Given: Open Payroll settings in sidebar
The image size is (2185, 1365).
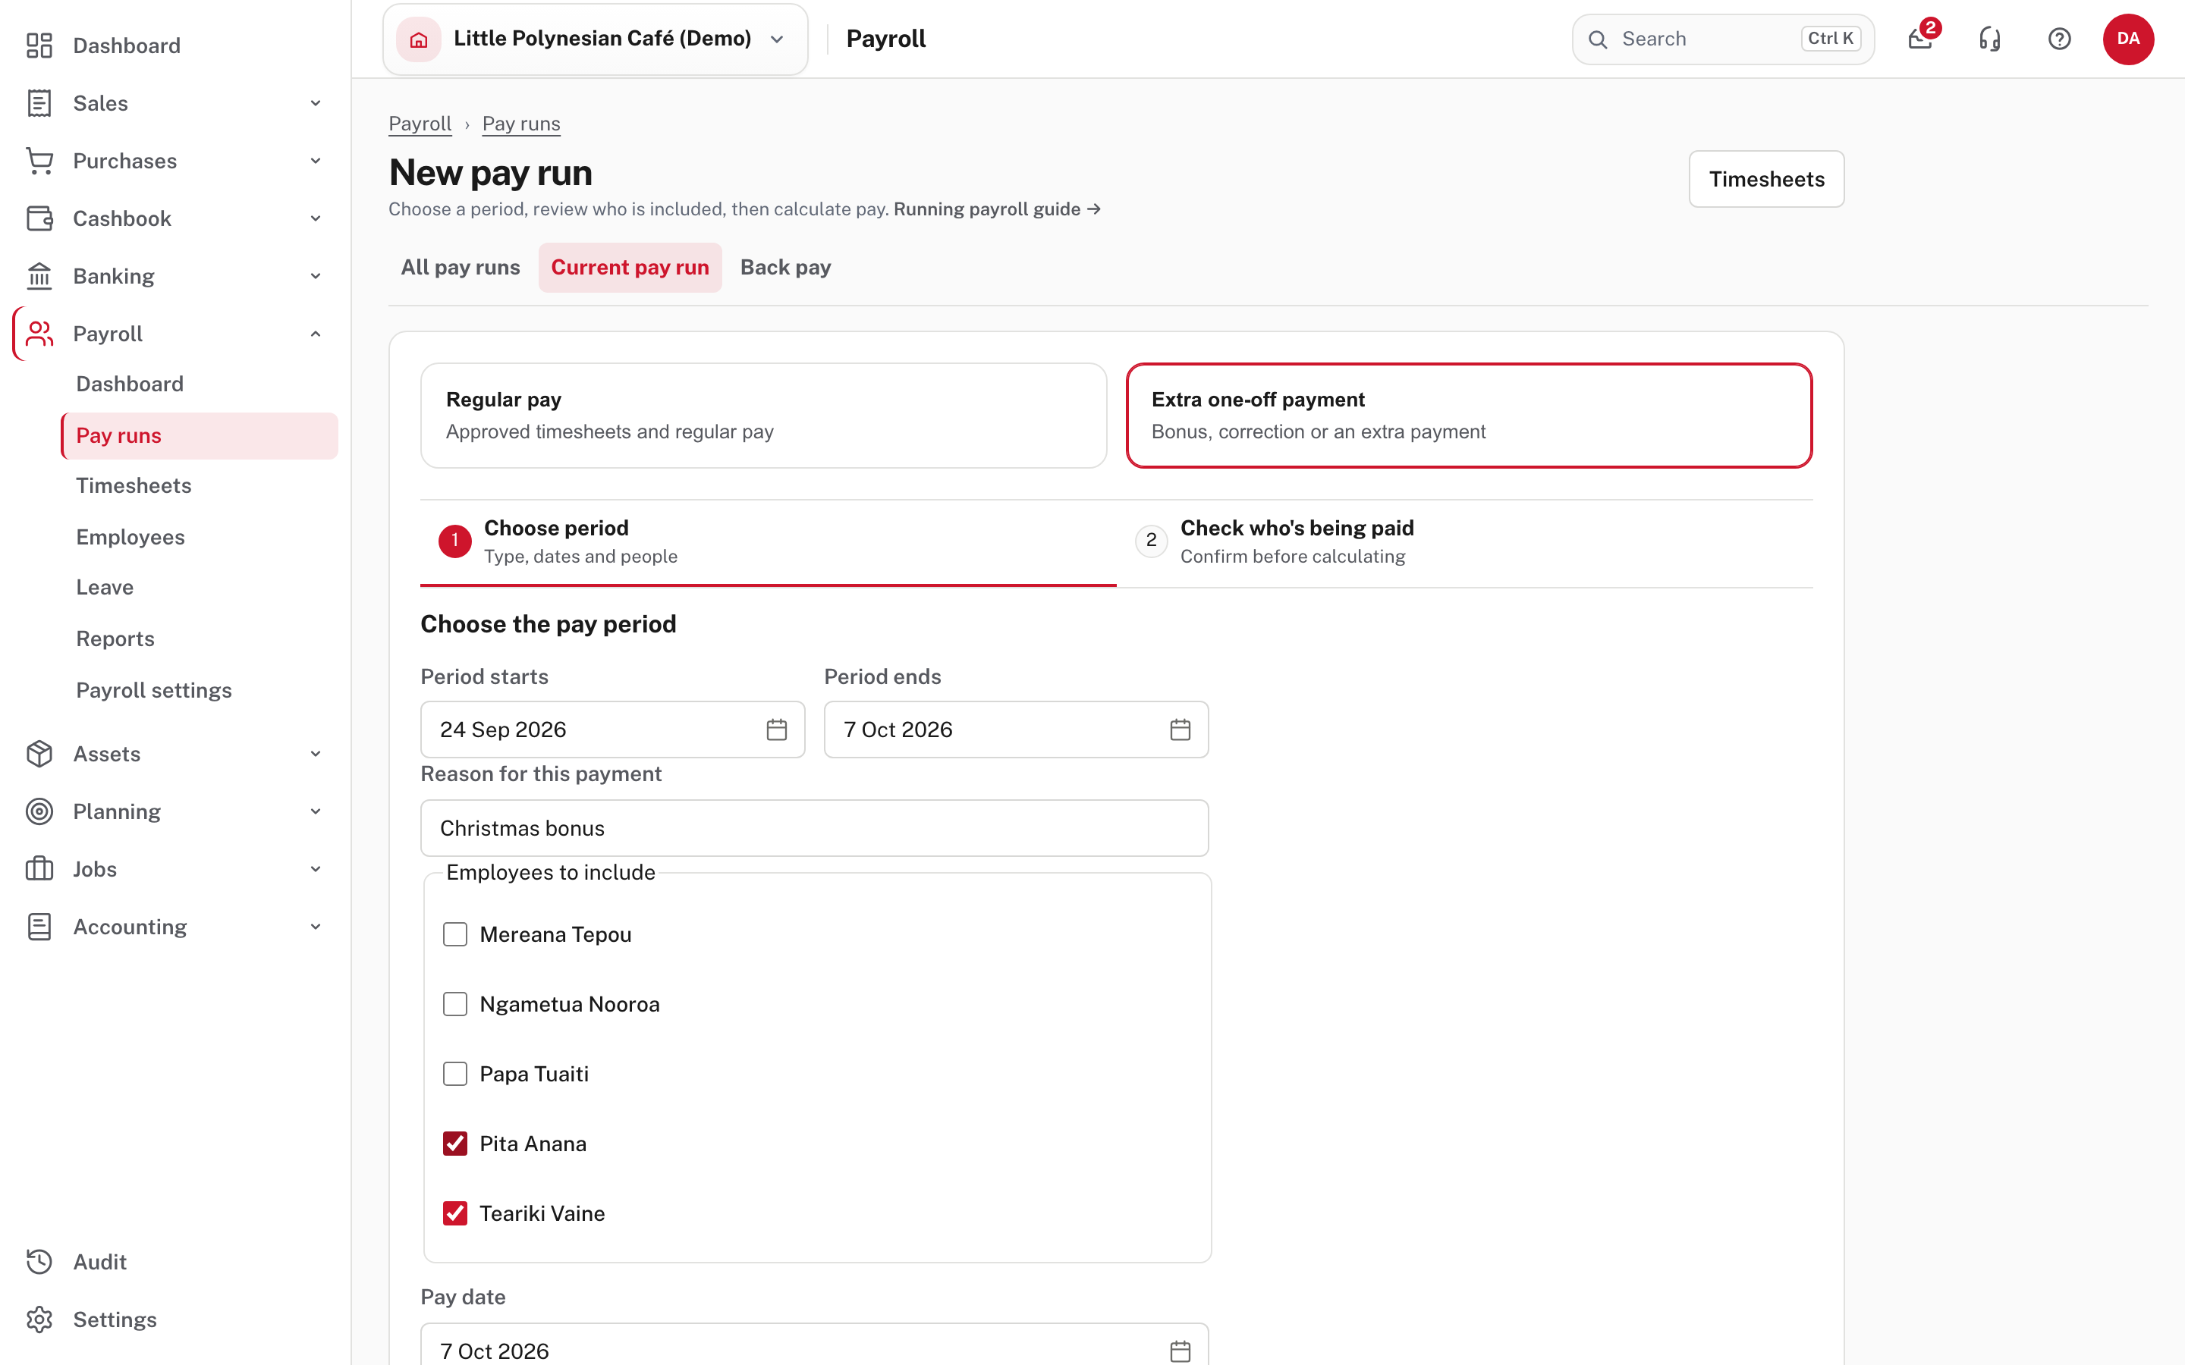Looking at the screenshot, I should [x=153, y=690].
